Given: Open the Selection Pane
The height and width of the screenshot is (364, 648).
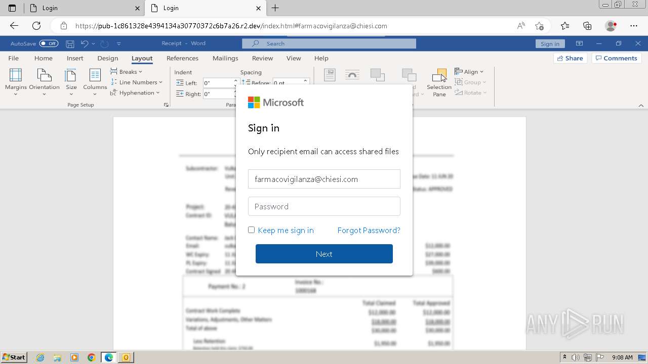Looking at the screenshot, I should [x=439, y=82].
